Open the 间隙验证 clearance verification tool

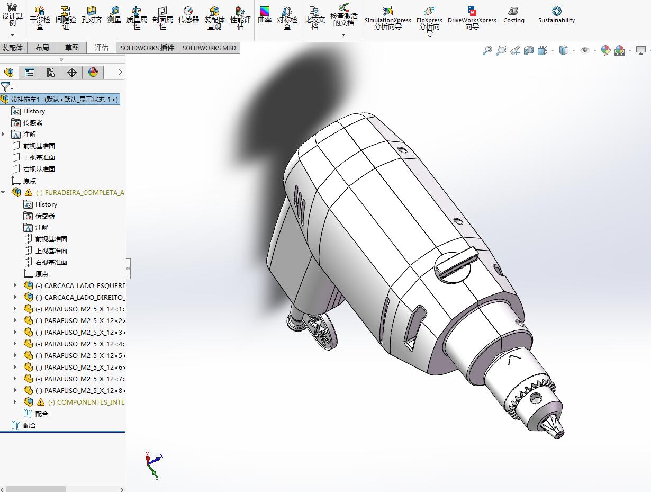coord(66,17)
